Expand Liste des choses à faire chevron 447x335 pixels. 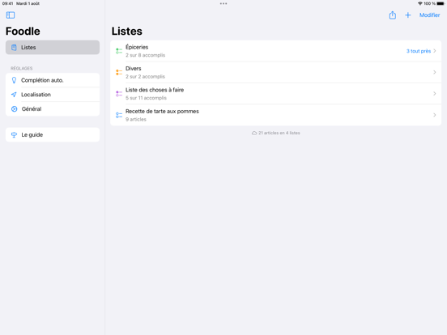pos(435,94)
